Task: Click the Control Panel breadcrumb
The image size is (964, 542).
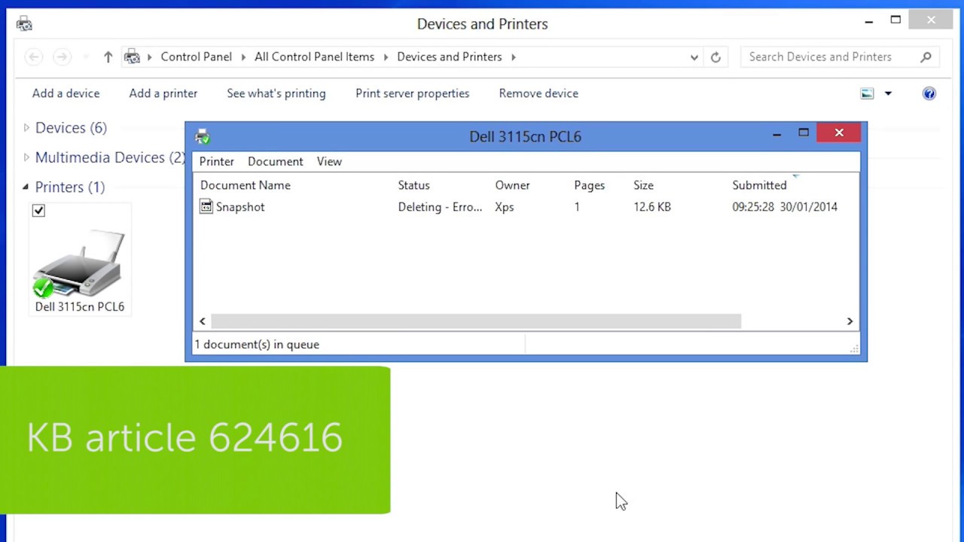Action: [x=196, y=56]
